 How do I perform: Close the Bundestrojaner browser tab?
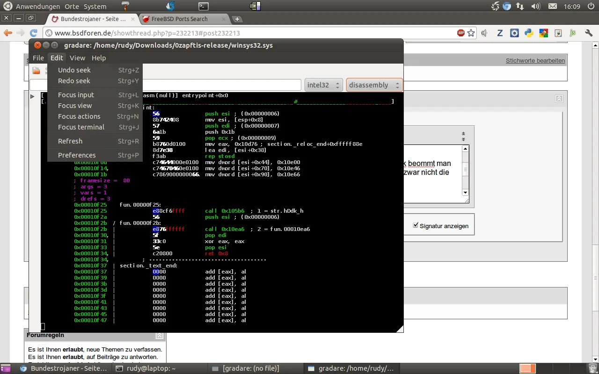pos(132,19)
